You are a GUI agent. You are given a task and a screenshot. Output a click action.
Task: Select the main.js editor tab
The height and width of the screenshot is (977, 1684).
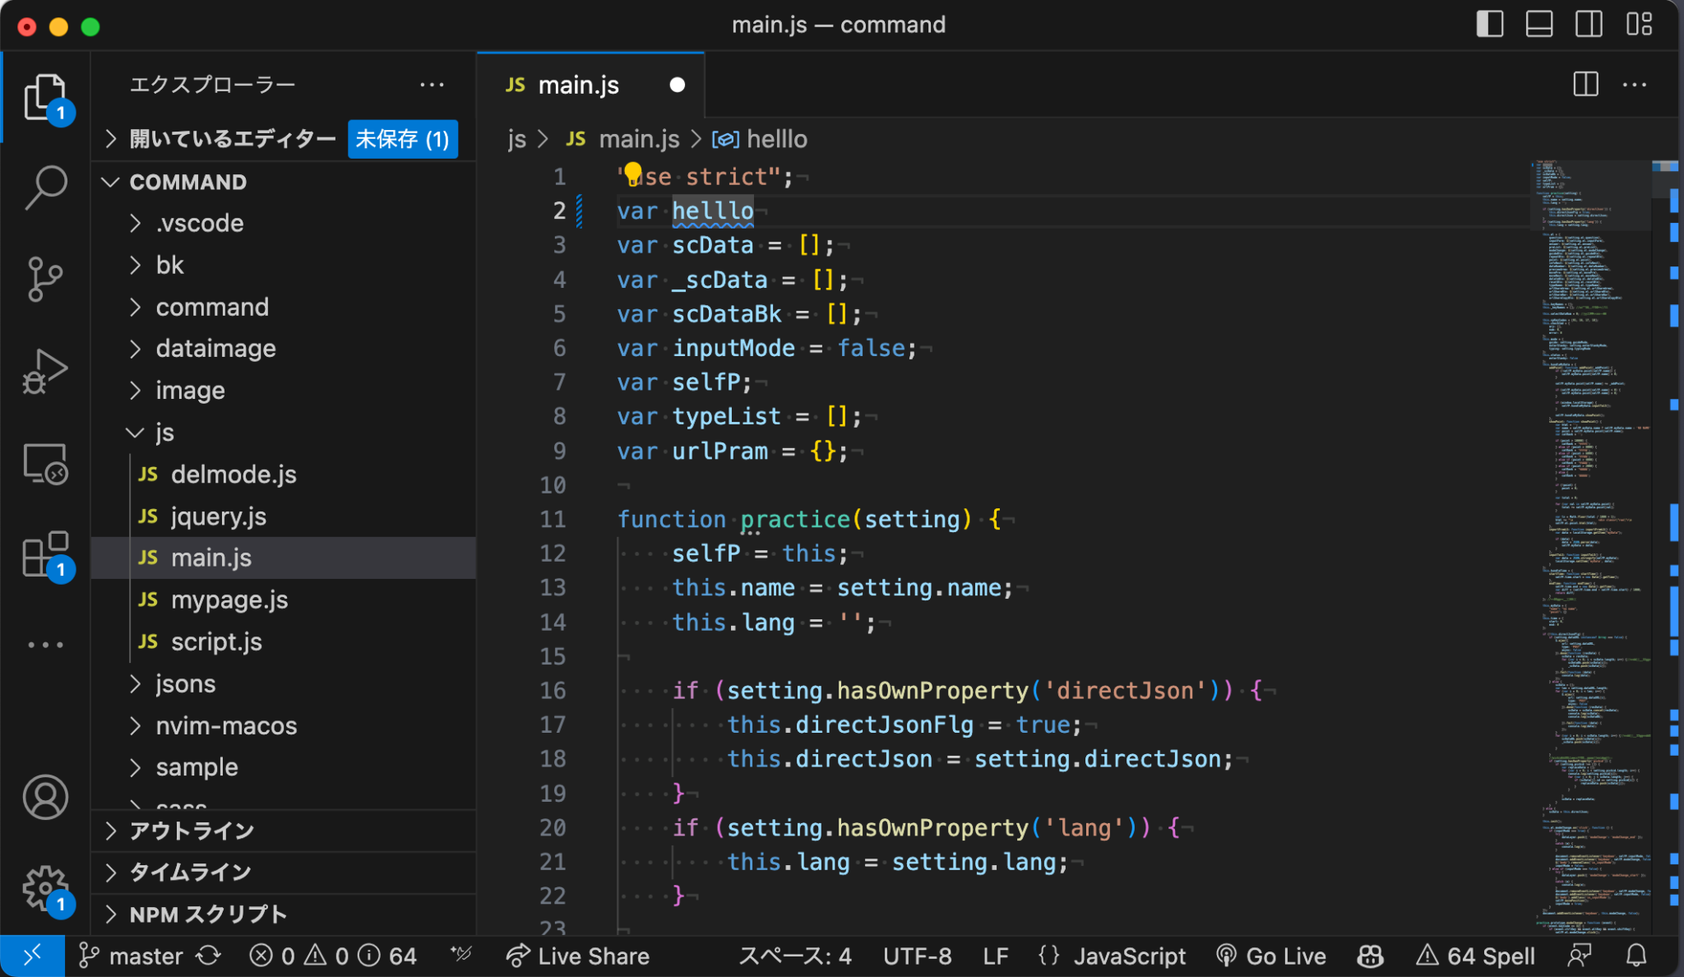(x=580, y=84)
